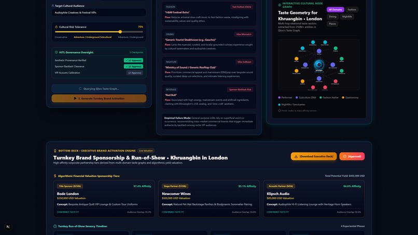Click the purple Performer legend dot

280,98
